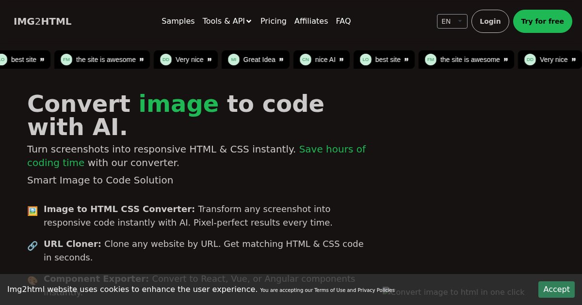Click the LO avatar beside best site
Image resolution: width=582 pixels, height=305 pixels.
365,60
